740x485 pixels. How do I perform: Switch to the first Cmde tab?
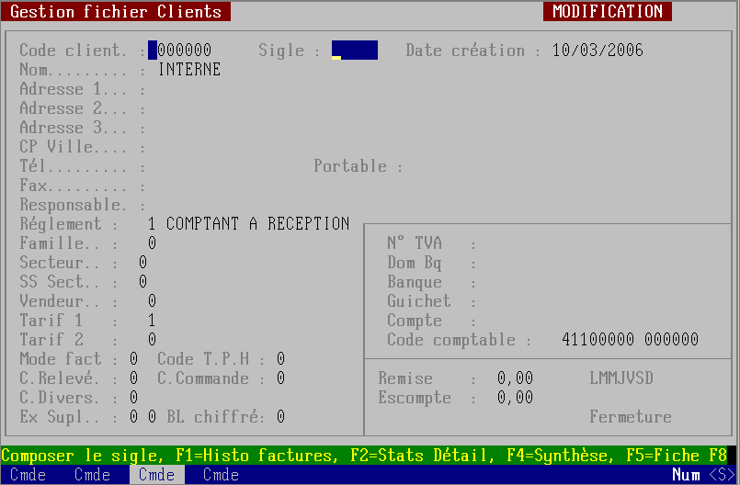click(28, 475)
